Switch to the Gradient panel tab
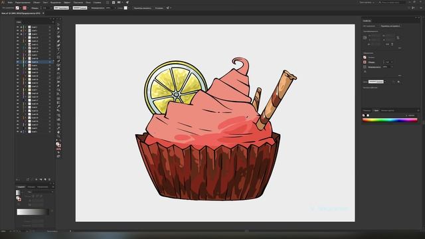 (21, 187)
